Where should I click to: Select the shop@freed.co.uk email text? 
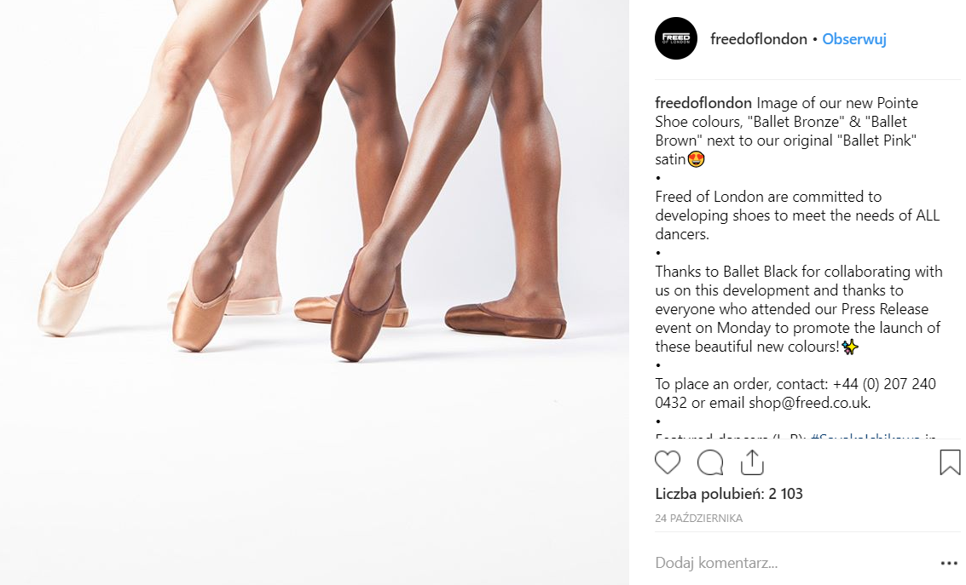click(x=807, y=403)
